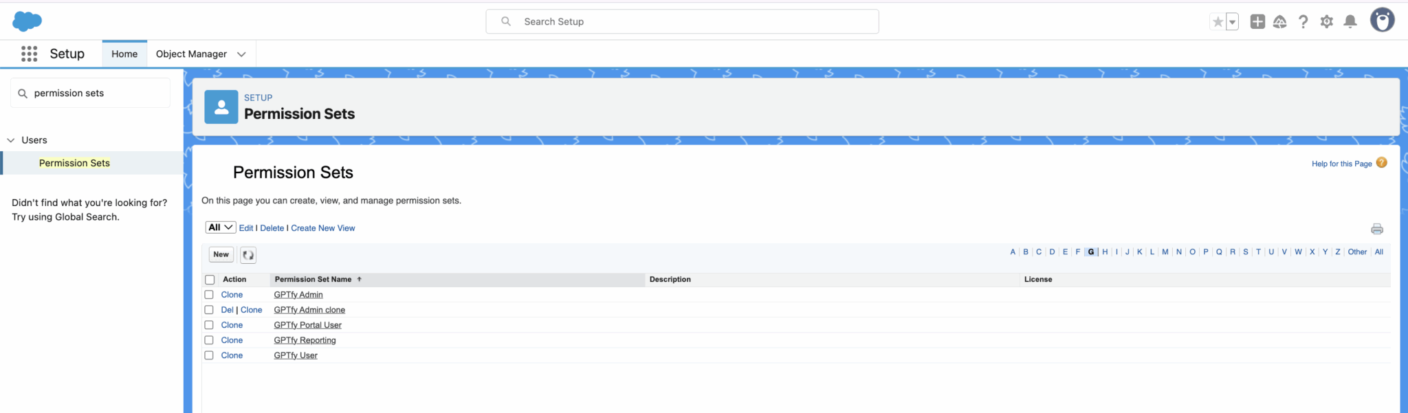Click the Edit view link
Screen dimensions: 1408x413
(246, 228)
